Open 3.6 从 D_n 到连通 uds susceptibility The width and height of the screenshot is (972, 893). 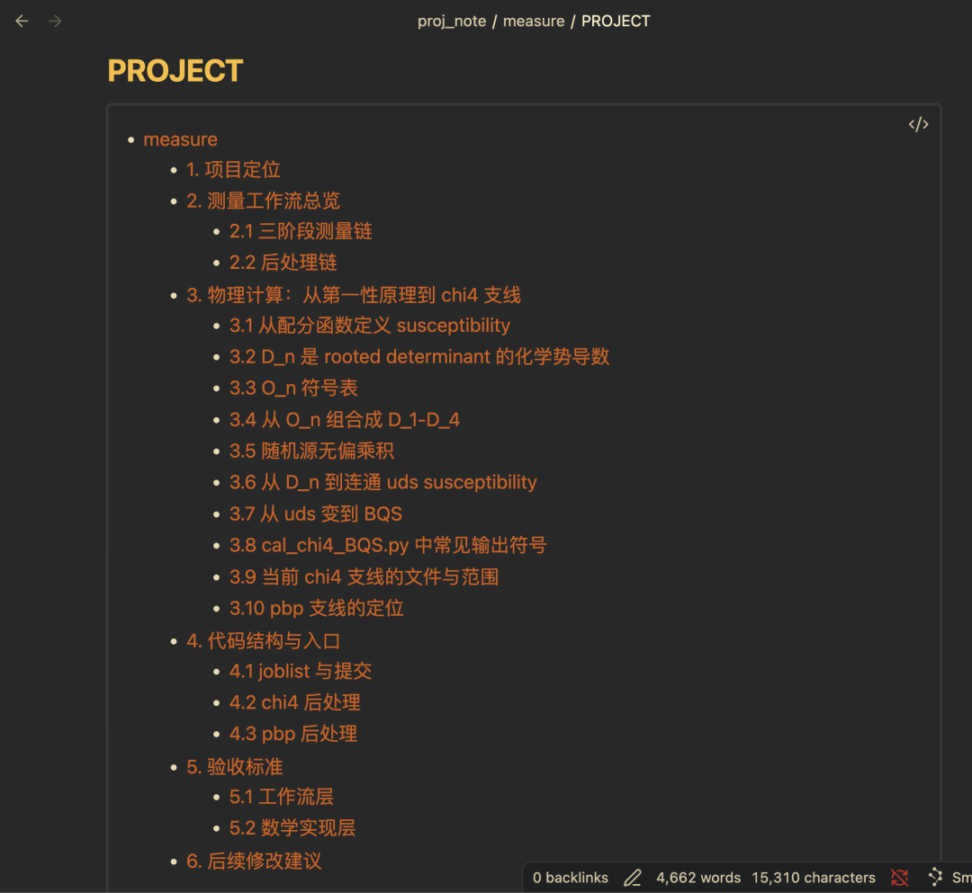[x=383, y=482]
